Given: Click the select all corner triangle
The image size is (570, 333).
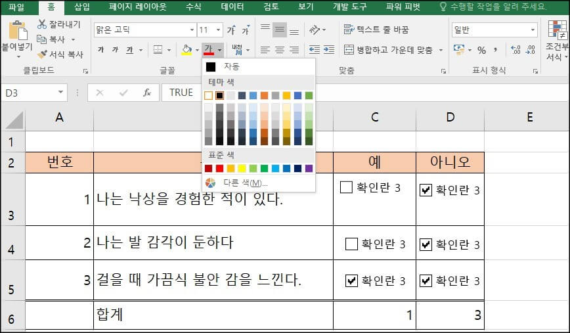Looking at the screenshot, I should tap(13, 120).
